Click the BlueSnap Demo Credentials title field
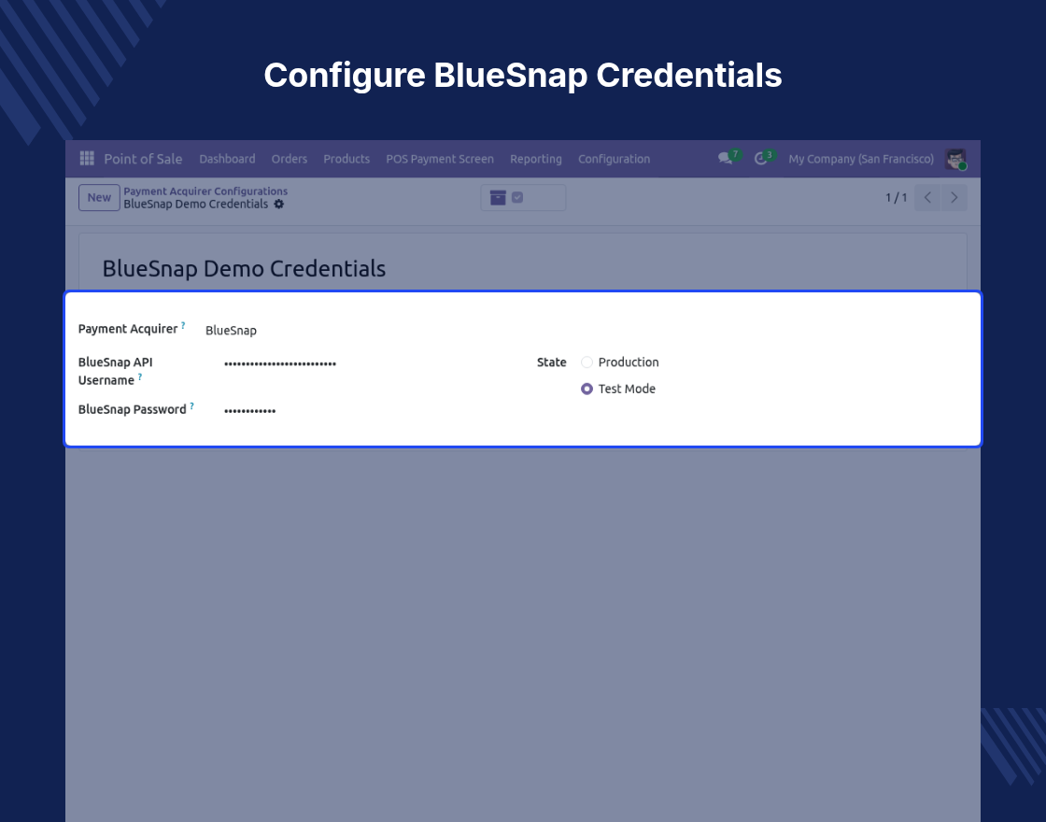1046x822 pixels. [244, 268]
